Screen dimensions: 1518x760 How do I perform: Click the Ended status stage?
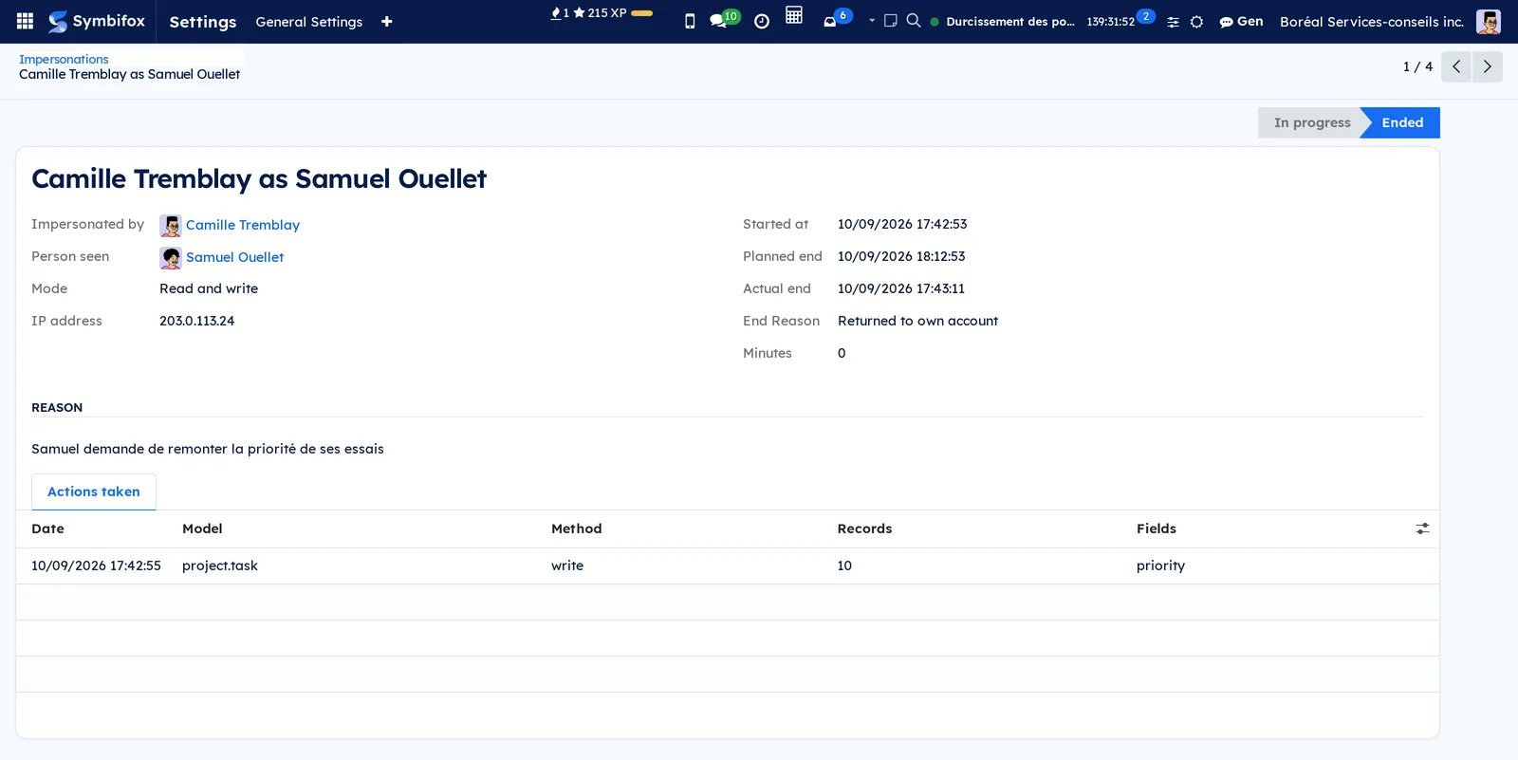(1402, 122)
